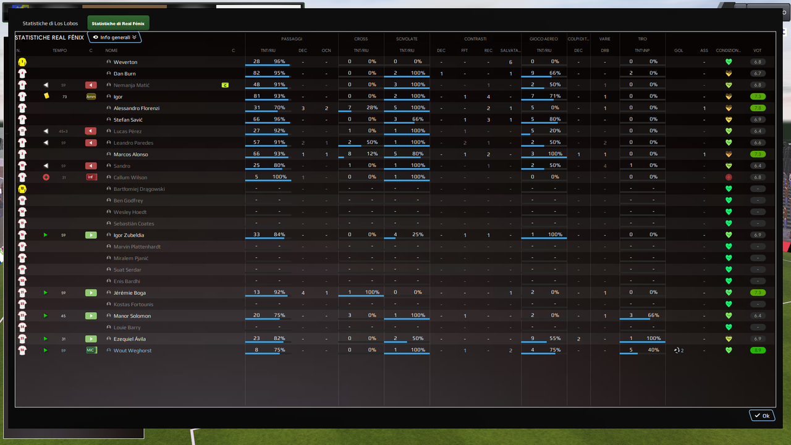The width and height of the screenshot is (791, 445).
Task: Click Callum Wilson's red condition indicator
Action: coord(729,177)
